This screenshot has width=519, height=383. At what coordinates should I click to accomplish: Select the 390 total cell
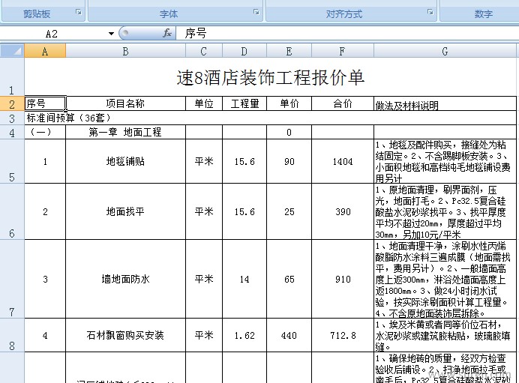tap(343, 211)
